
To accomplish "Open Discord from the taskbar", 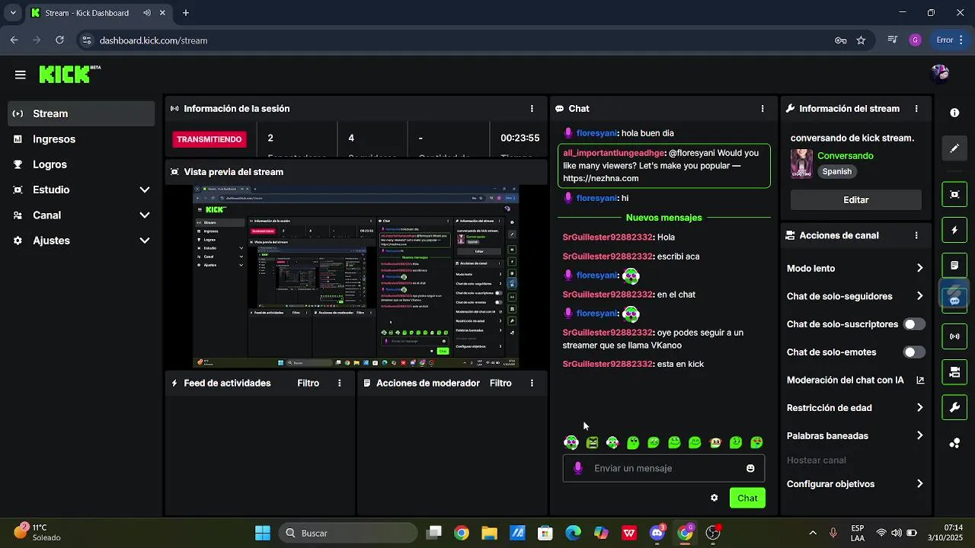I will point(657,533).
